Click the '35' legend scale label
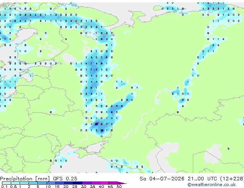Image resolution: width=244 pixels, height=188 pixels. click(x=92, y=186)
